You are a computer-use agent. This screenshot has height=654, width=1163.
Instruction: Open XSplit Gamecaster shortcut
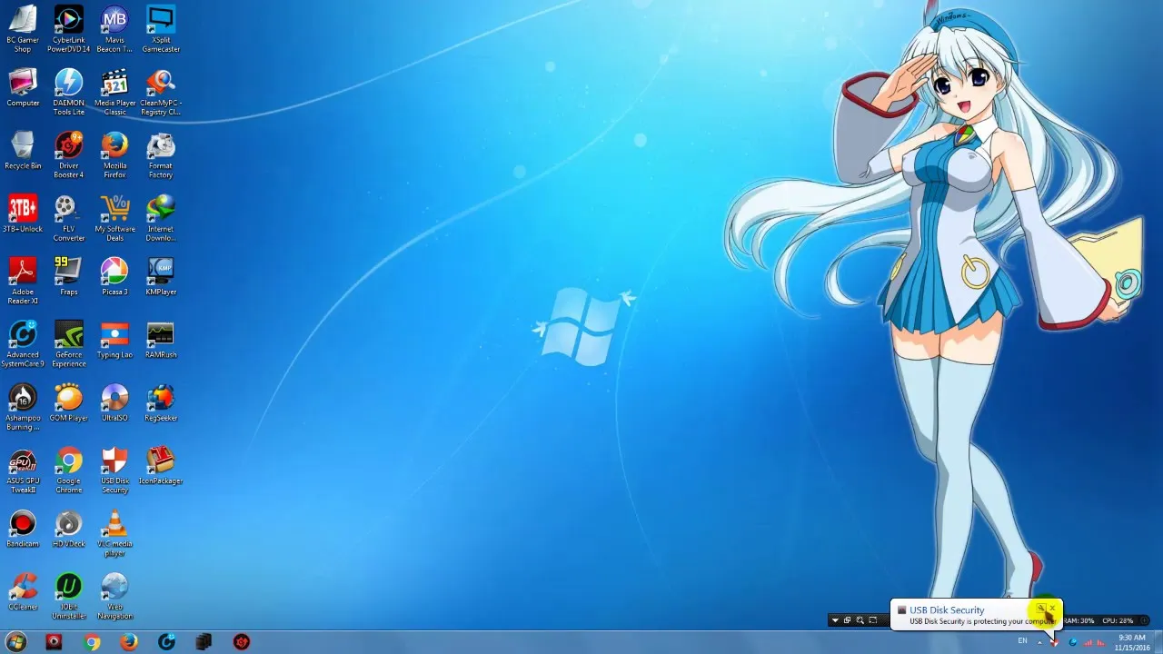pos(161,29)
